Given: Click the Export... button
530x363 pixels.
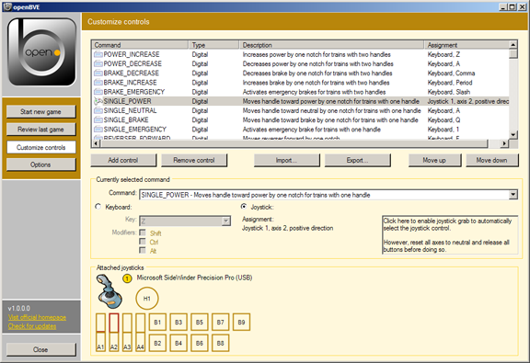Looking at the screenshot, I should [x=358, y=161].
